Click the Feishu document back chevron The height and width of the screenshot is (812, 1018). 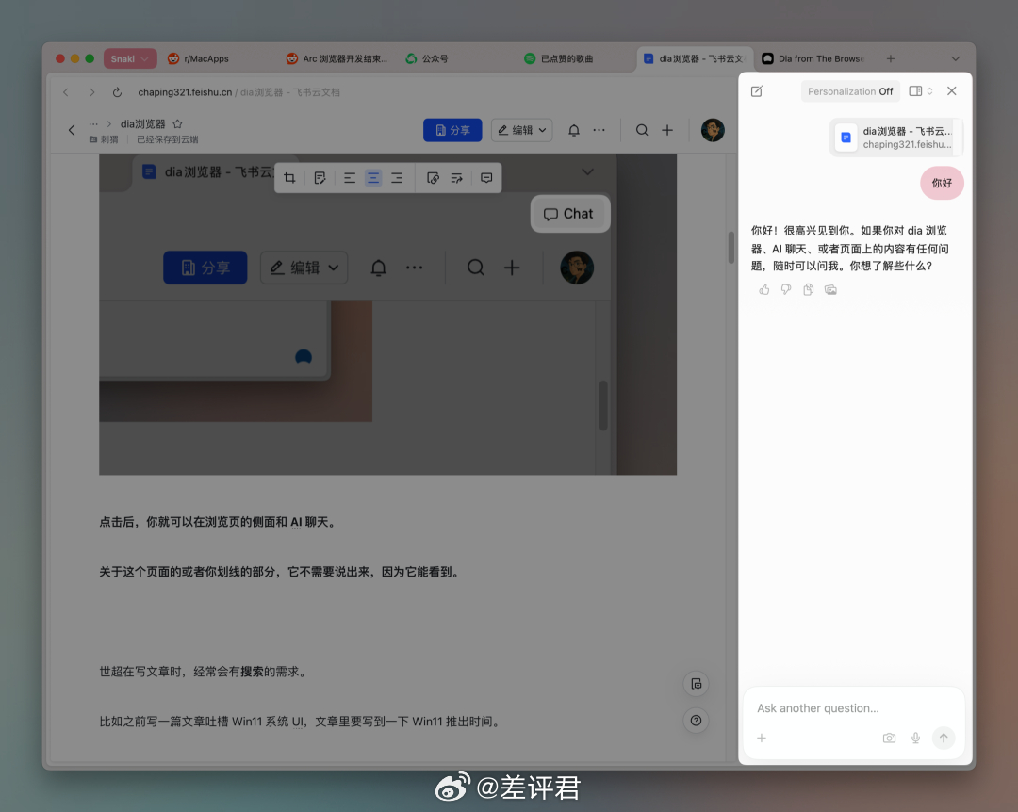[x=72, y=130]
